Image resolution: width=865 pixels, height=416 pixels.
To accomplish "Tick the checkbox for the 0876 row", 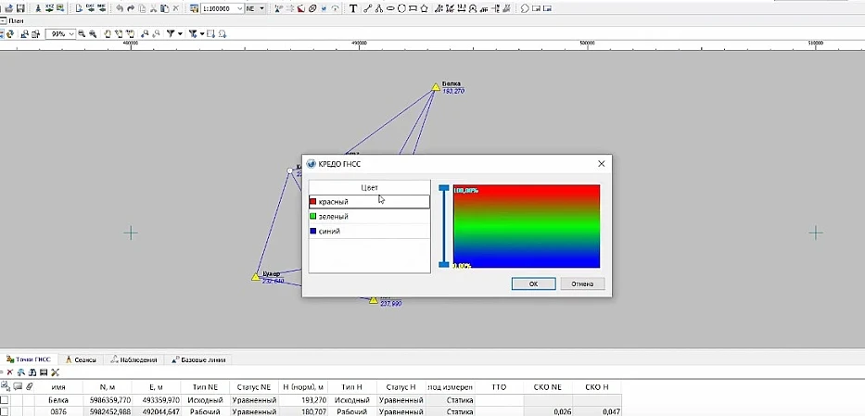I will [x=5, y=411].
